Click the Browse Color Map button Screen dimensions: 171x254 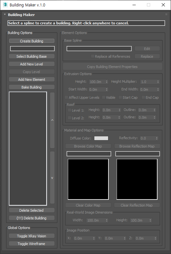88,146
